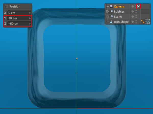Select the Camera object name
The image size is (153, 114).
(119, 7)
